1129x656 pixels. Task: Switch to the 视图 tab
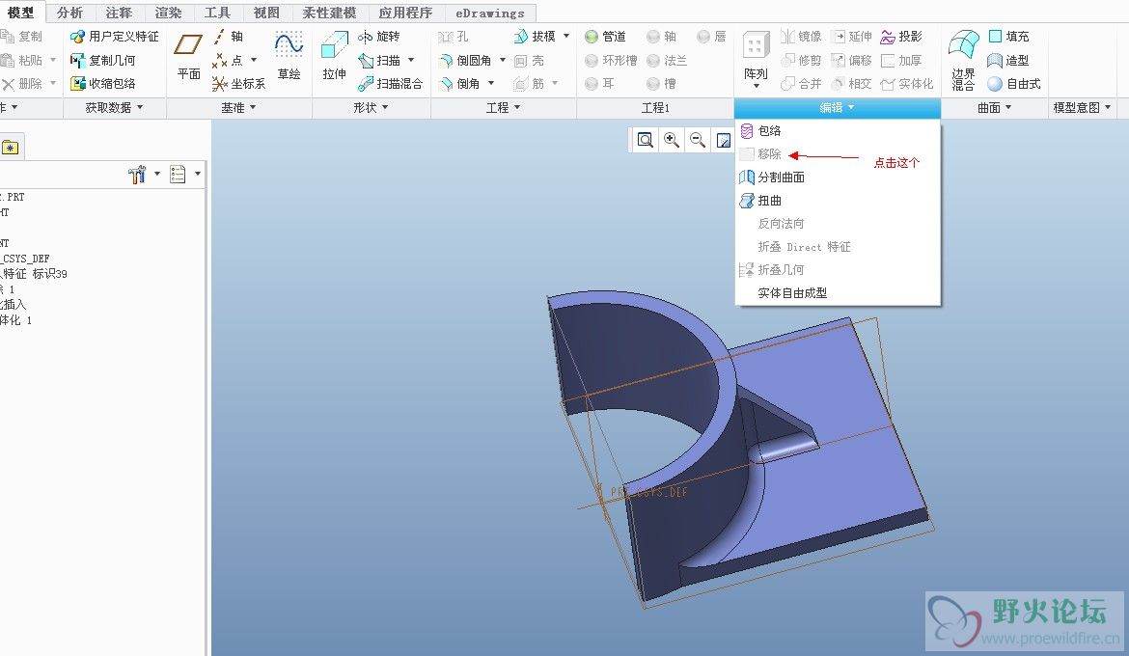[x=265, y=13]
